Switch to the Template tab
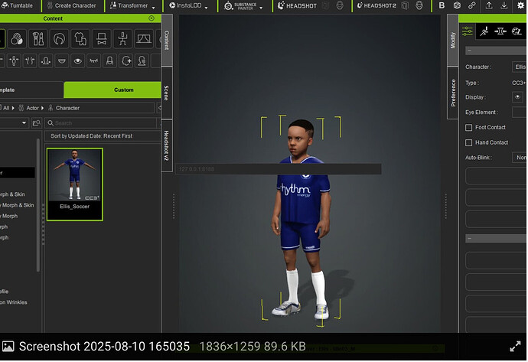Viewport: 528px width, 362px height. pos(31,90)
